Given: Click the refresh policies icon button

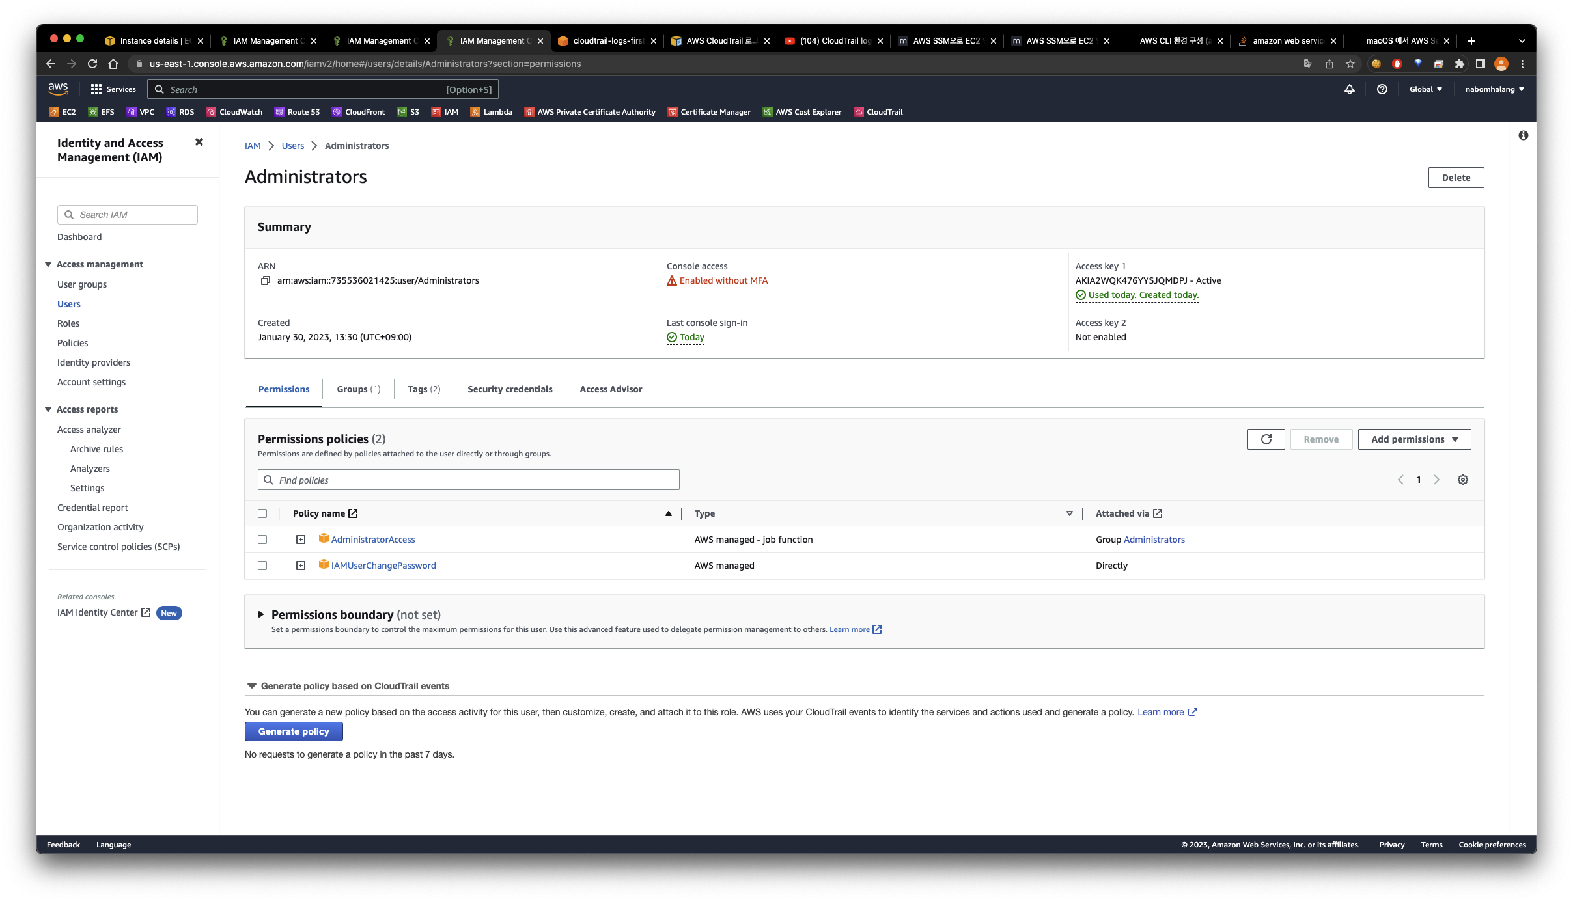Looking at the screenshot, I should (x=1266, y=439).
